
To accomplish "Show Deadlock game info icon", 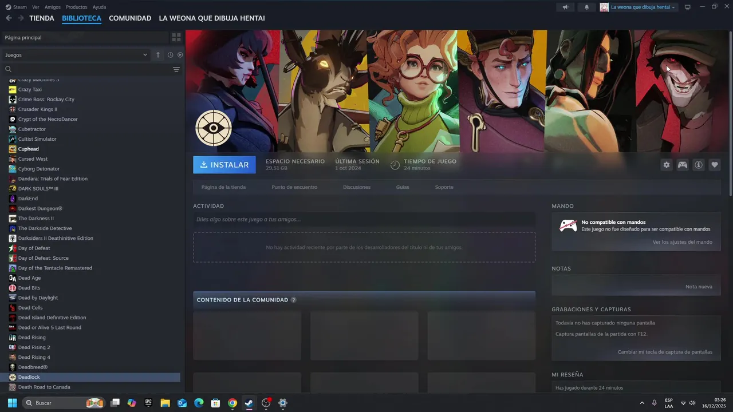I will pyautogui.click(x=699, y=165).
